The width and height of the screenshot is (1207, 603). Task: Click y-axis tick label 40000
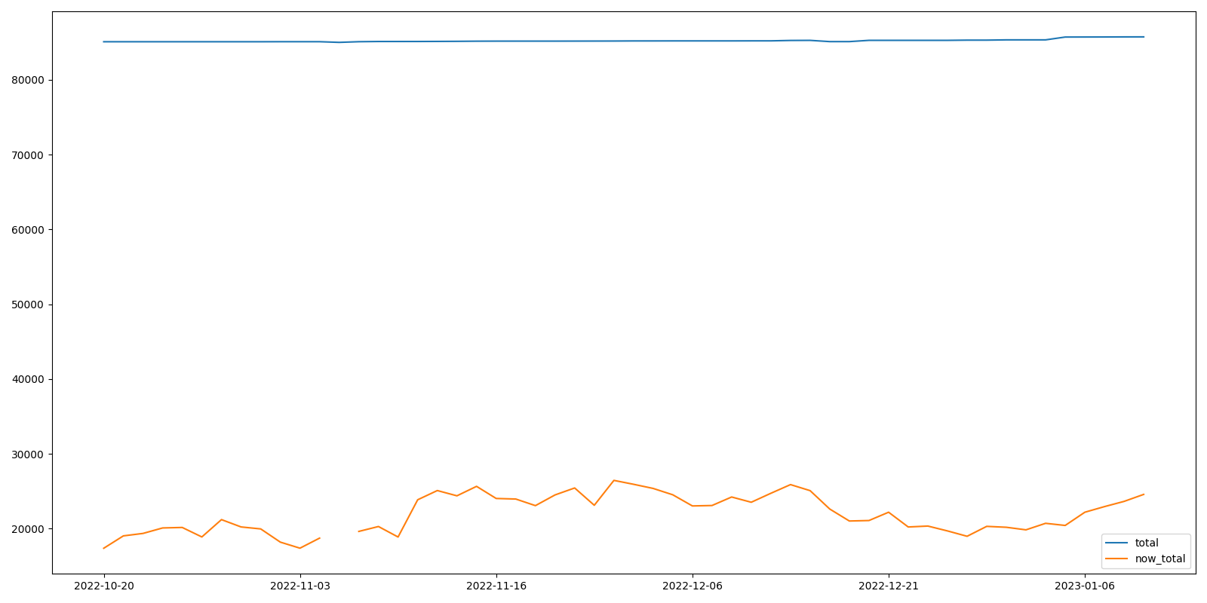pos(29,379)
